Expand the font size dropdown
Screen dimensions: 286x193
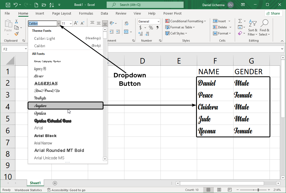tap(71, 23)
